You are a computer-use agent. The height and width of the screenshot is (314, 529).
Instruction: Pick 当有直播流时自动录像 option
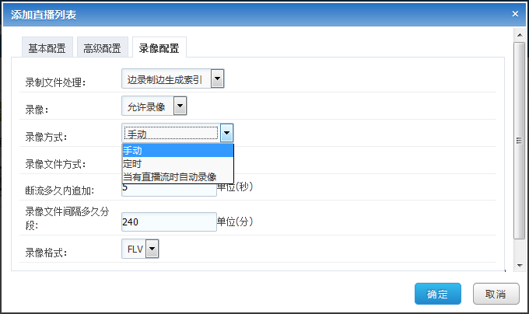[178, 177]
